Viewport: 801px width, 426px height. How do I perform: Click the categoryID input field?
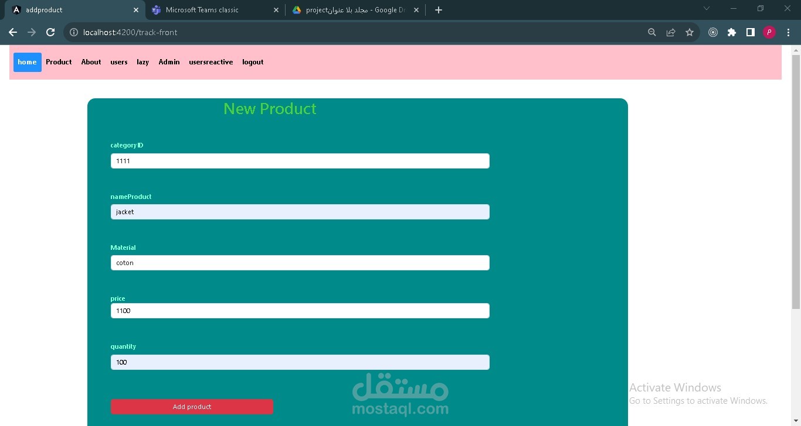click(x=300, y=161)
